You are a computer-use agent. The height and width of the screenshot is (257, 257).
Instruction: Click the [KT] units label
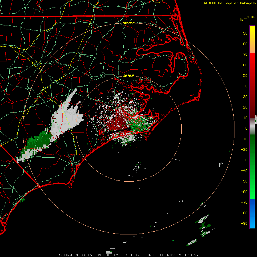click(244, 20)
